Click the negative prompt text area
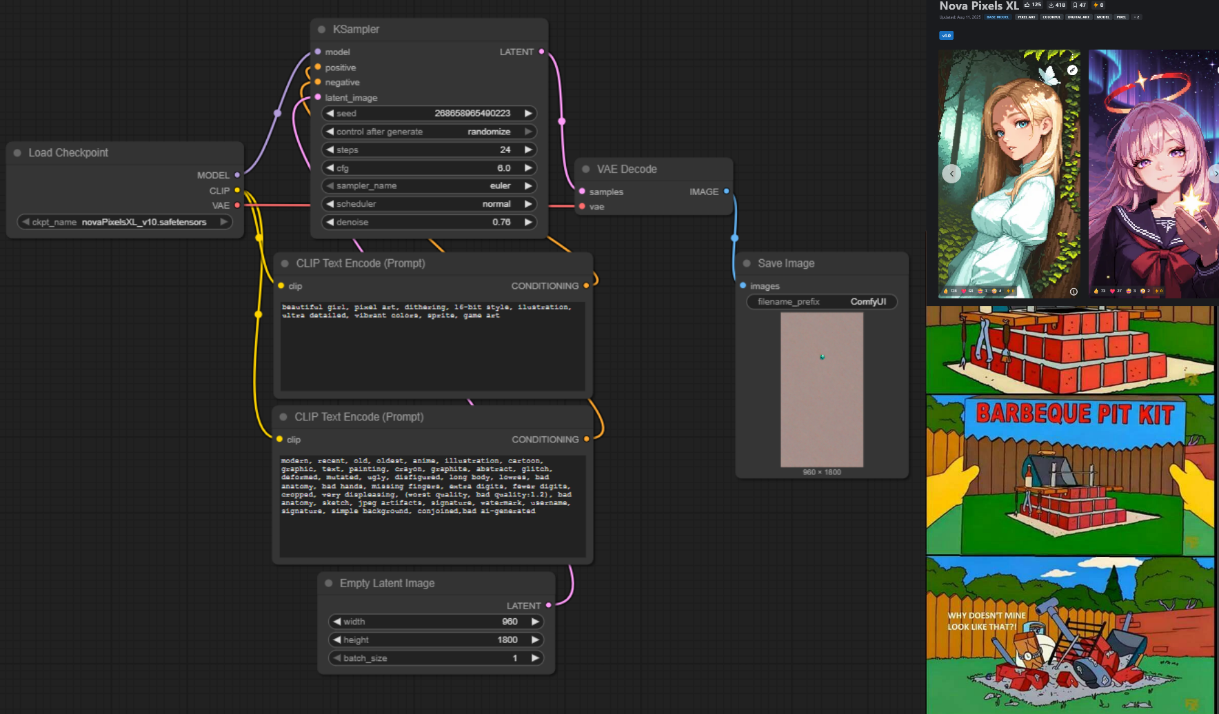Viewport: 1219px width, 714px height. click(x=433, y=506)
